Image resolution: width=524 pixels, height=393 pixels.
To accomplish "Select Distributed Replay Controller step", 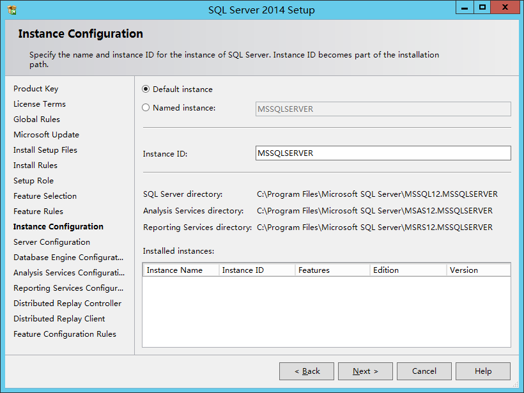I will [68, 304].
